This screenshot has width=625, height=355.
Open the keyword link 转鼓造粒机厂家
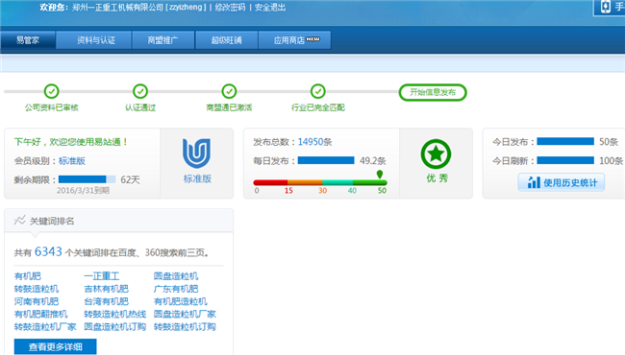(x=45, y=327)
